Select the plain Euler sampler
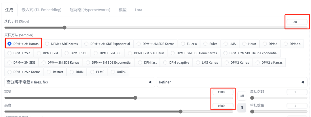The width and height of the screenshot is (311, 117). click(211, 44)
